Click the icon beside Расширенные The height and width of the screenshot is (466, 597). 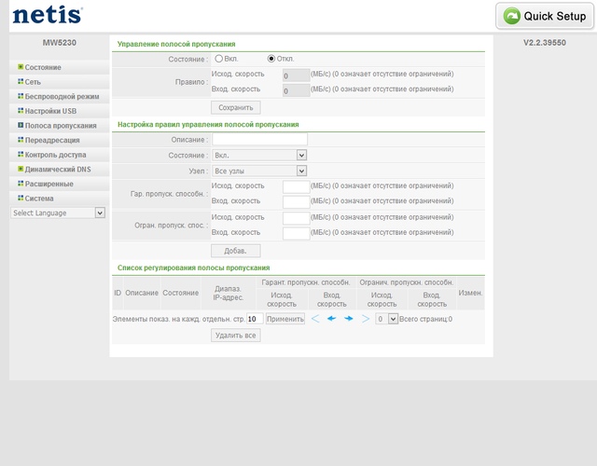point(21,184)
